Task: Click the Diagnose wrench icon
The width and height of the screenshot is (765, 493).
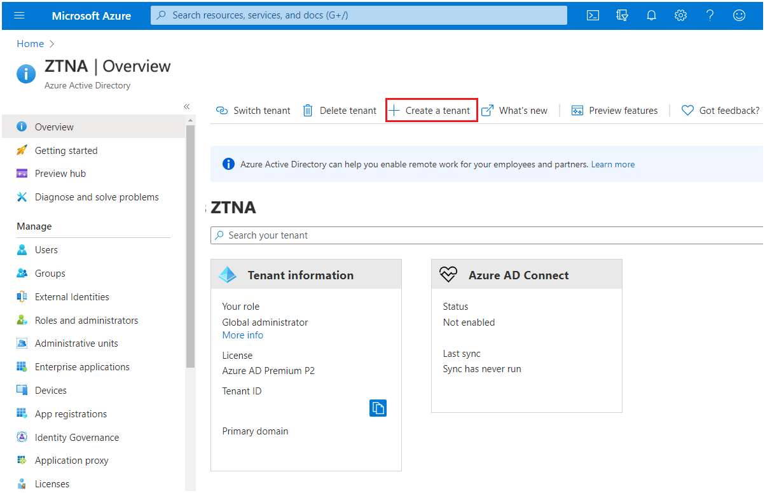Action: tap(22, 197)
